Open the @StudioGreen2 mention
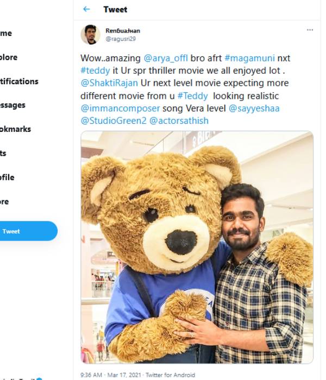The width and height of the screenshot is (326, 380). (113, 121)
